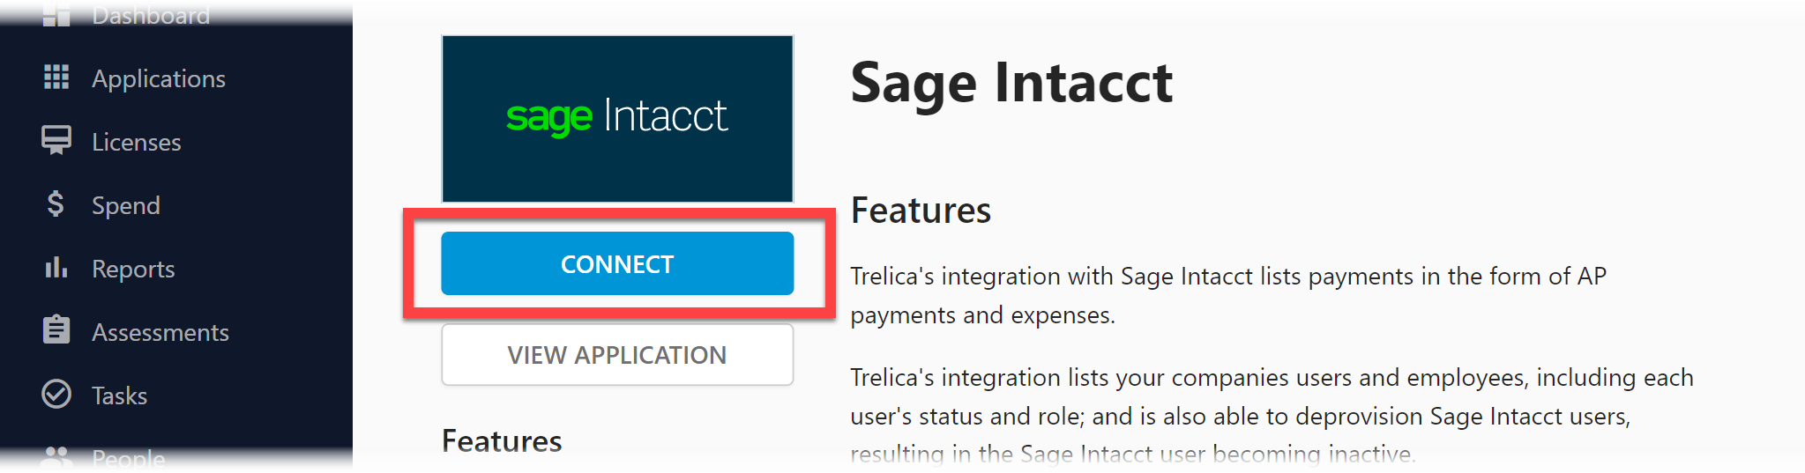Click the Licenses certificate icon

[56, 141]
